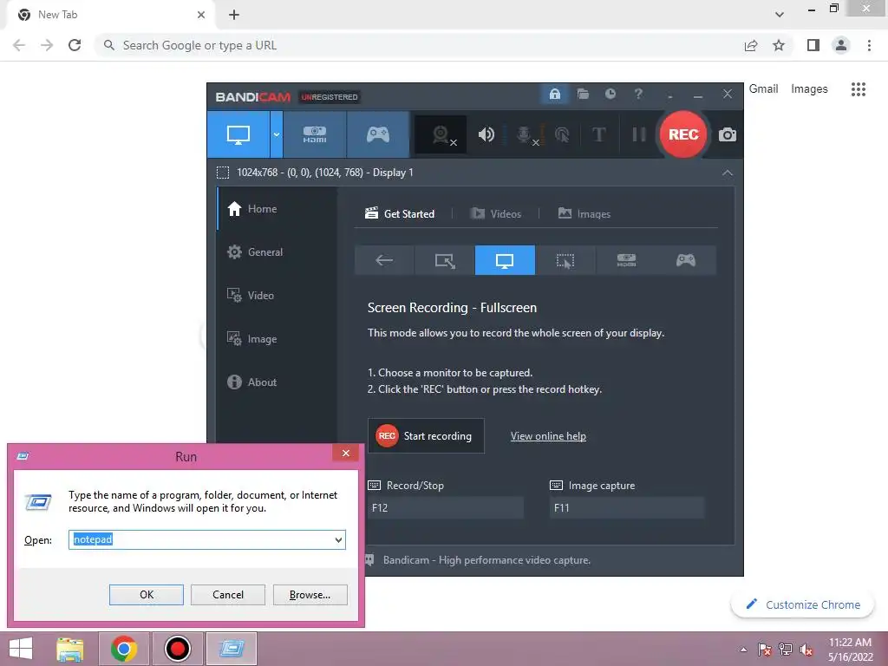The image size is (888, 666).
Task: Toggle mouse click effect icon
Action: click(x=562, y=134)
